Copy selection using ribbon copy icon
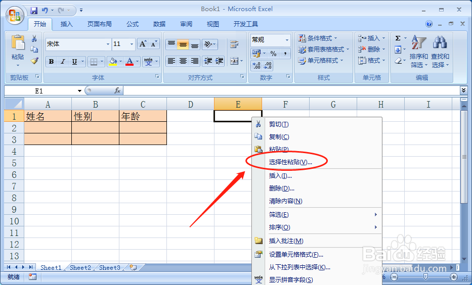Screen dimensions: 472x285 coord(34,50)
